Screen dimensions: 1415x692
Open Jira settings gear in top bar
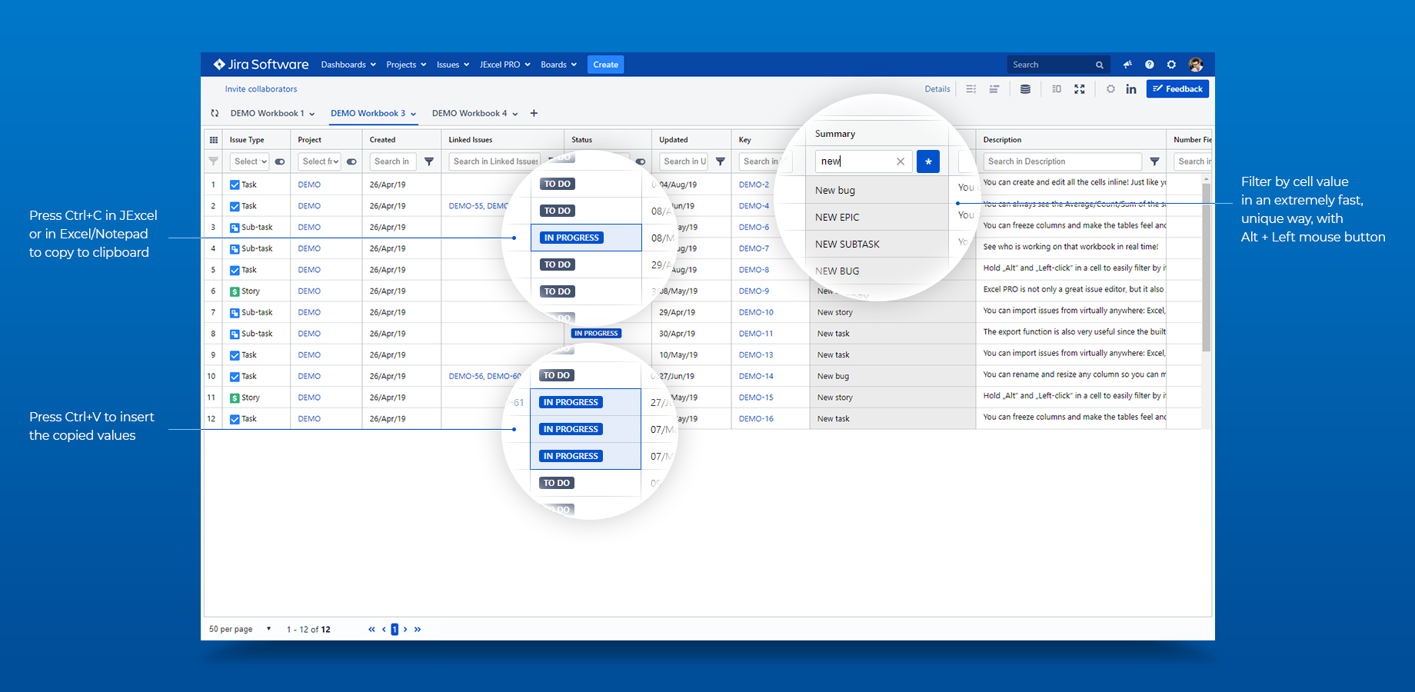point(1171,65)
